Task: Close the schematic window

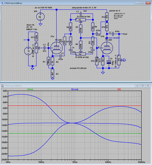Action: tap(148, 3)
